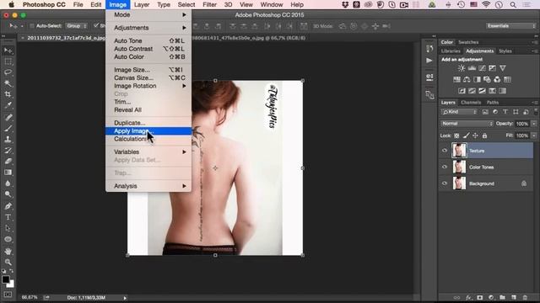Open the layer filter Kind dropdown
This screenshot has height=303, width=540.
click(459, 112)
